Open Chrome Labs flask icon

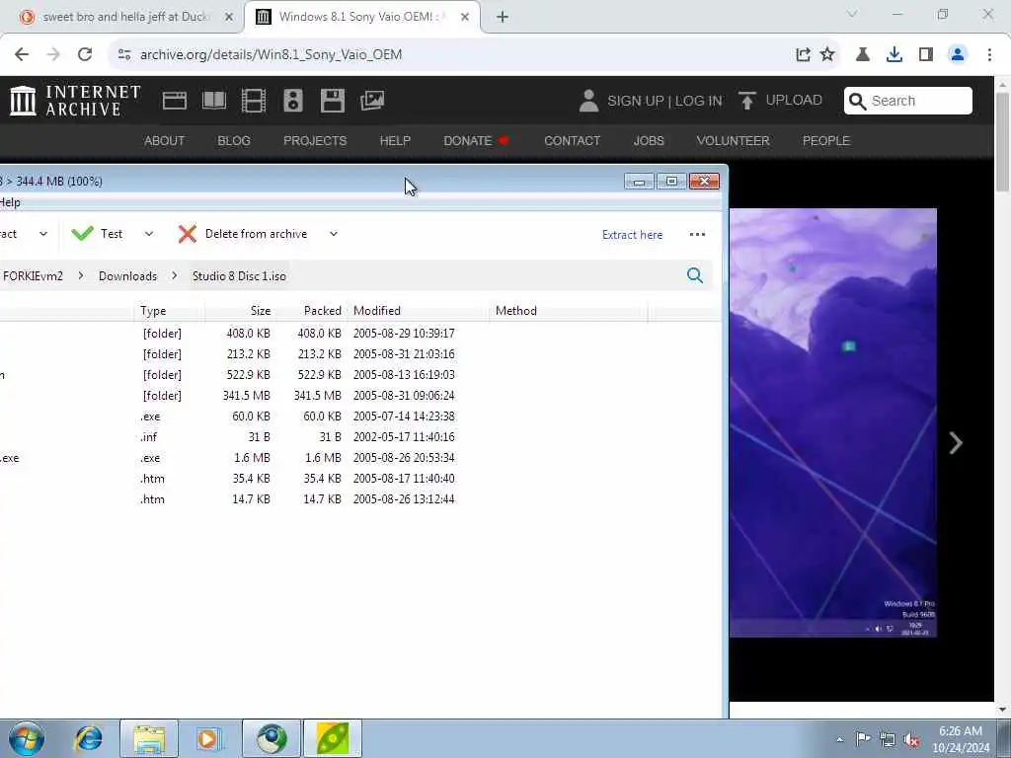click(x=863, y=55)
